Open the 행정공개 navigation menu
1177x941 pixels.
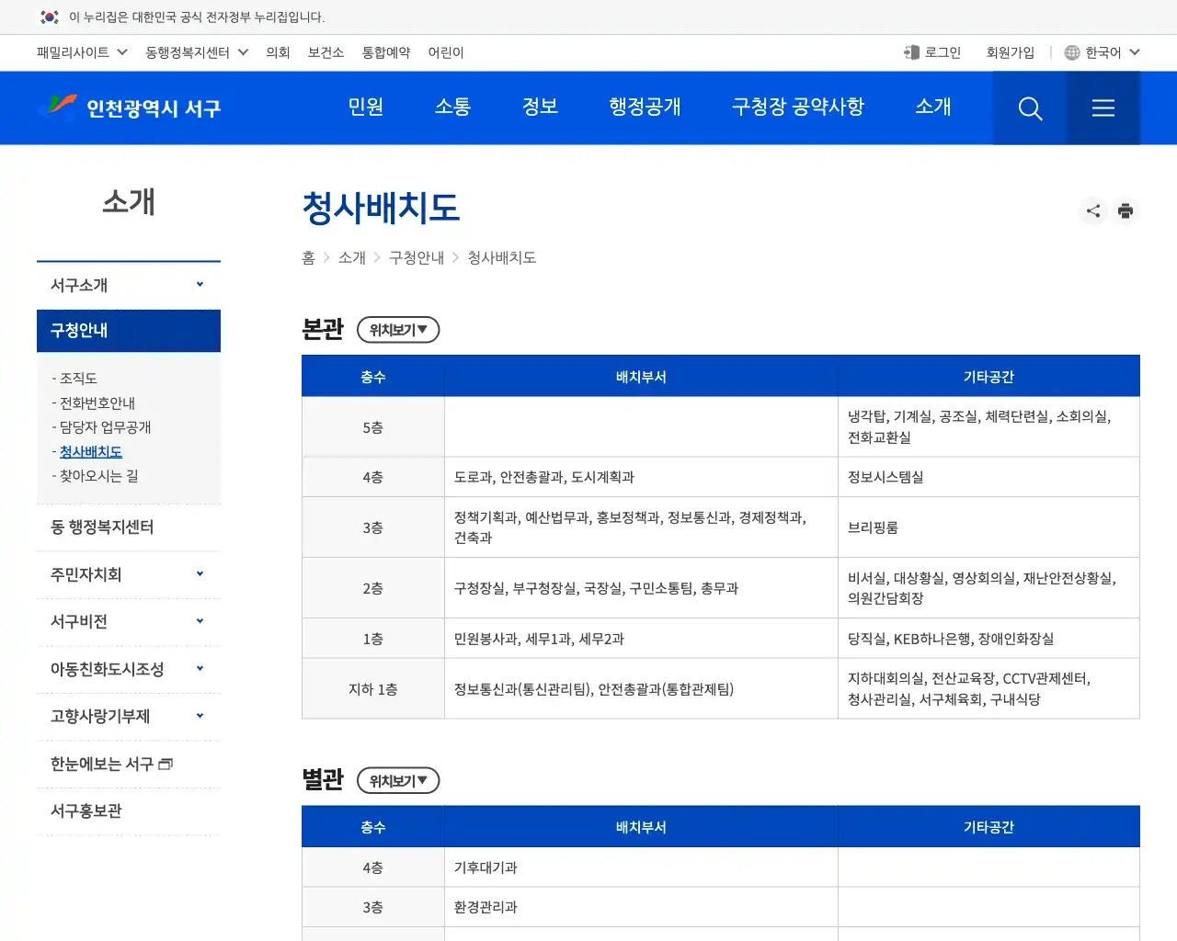tap(645, 108)
